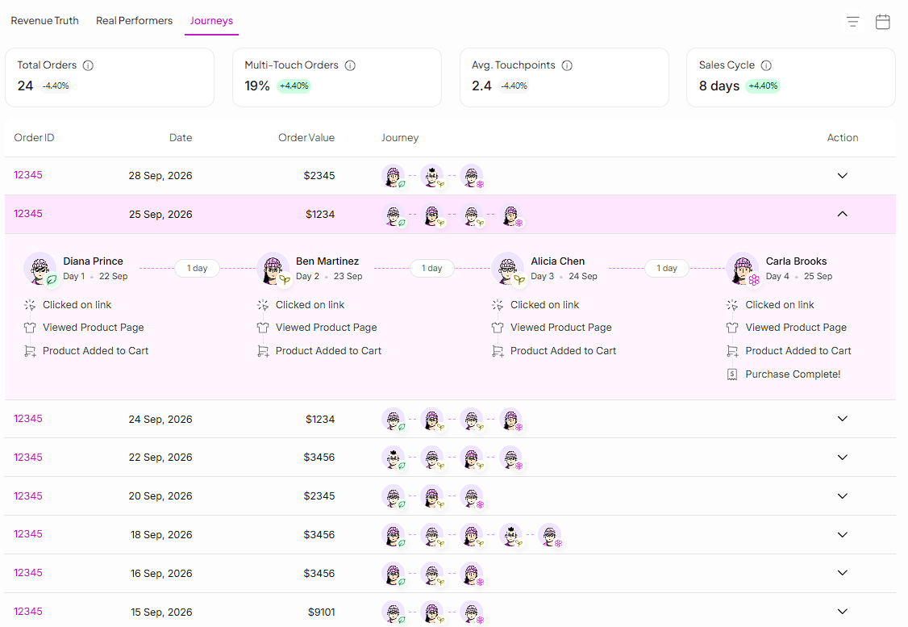The width and height of the screenshot is (908, 627).
Task: Select Diana Prince's avatar in expanded journey
Action: (x=40, y=268)
